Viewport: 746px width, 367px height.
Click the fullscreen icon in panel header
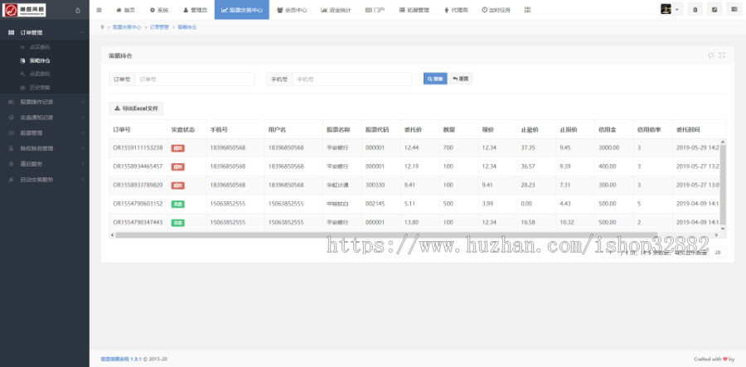(722, 56)
